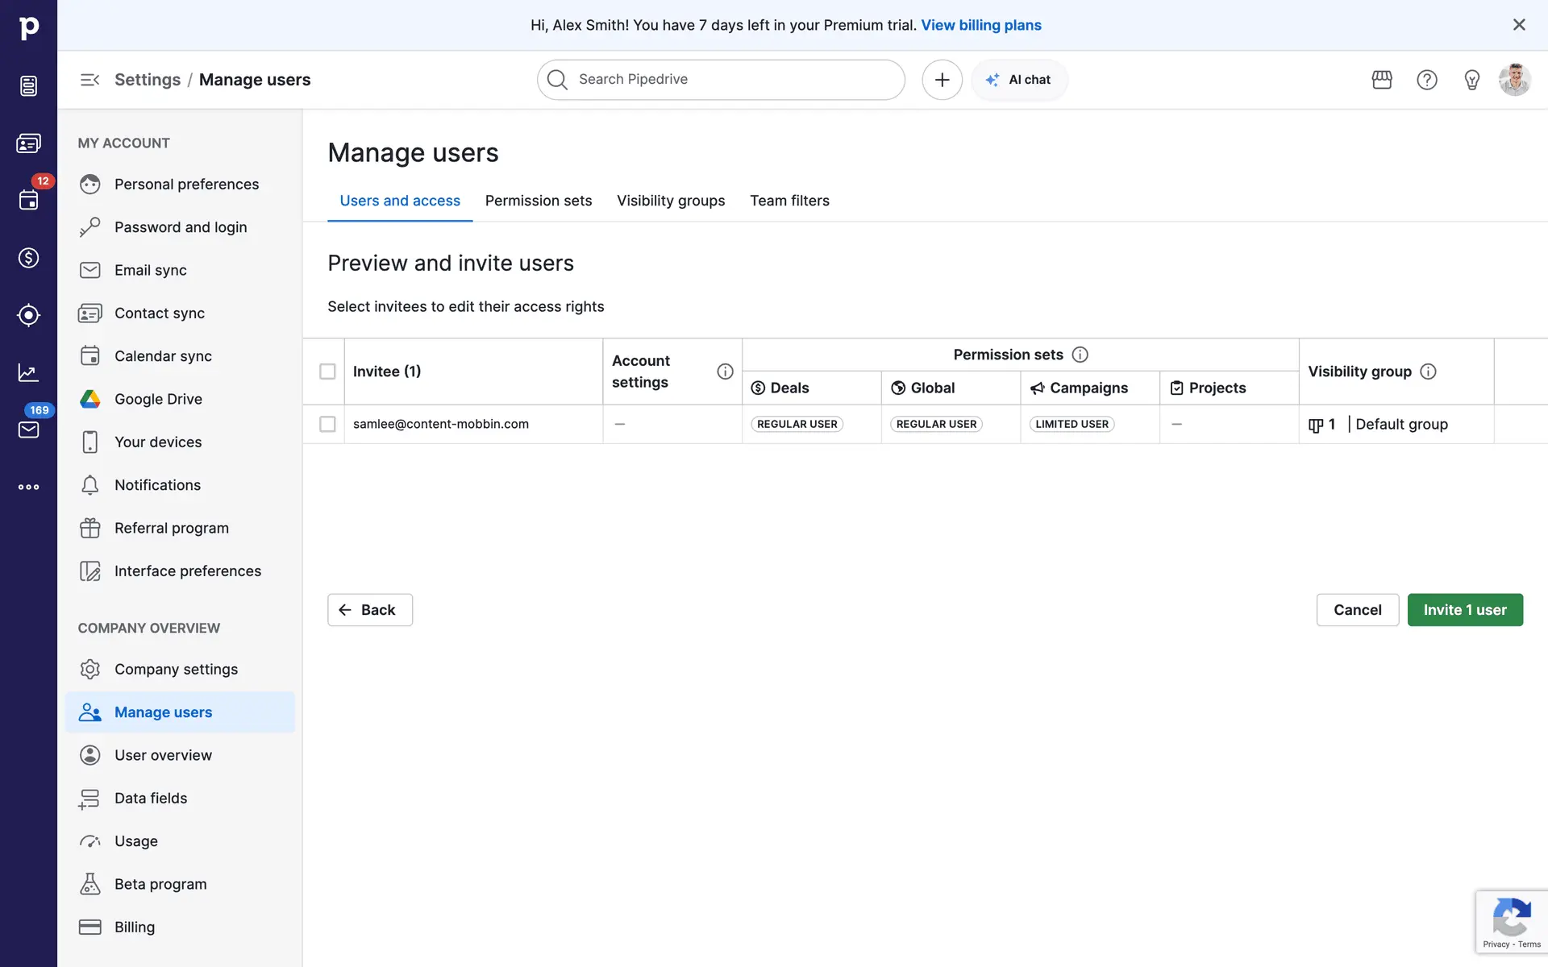
Task: Check the samlee@content-mobbin.com row checkbox
Action: (x=327, y=424)
